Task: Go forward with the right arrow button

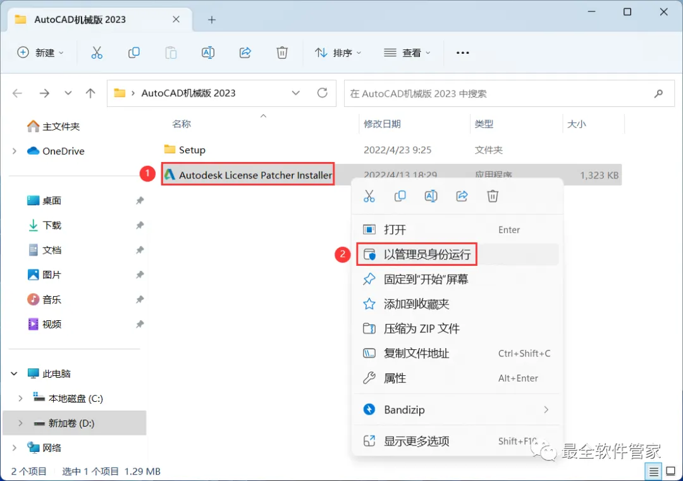Action: 44,93
